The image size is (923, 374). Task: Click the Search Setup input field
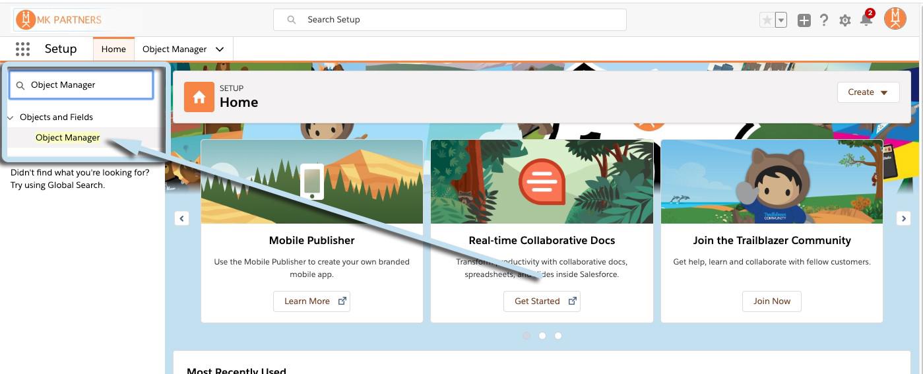[450, 20]
